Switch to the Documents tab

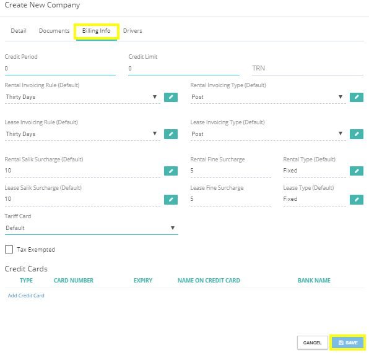point(54,31)
